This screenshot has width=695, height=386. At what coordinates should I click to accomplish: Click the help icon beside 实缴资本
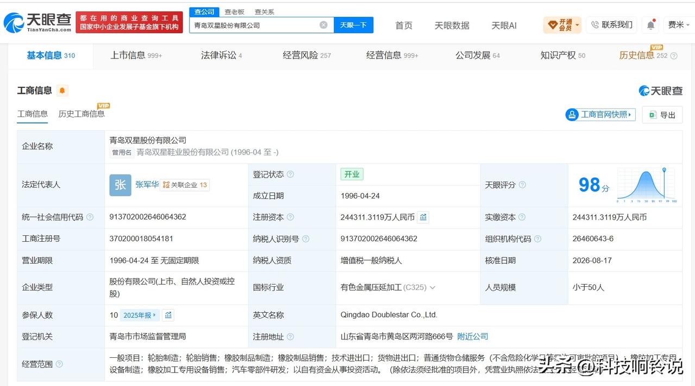click(522, 217)
